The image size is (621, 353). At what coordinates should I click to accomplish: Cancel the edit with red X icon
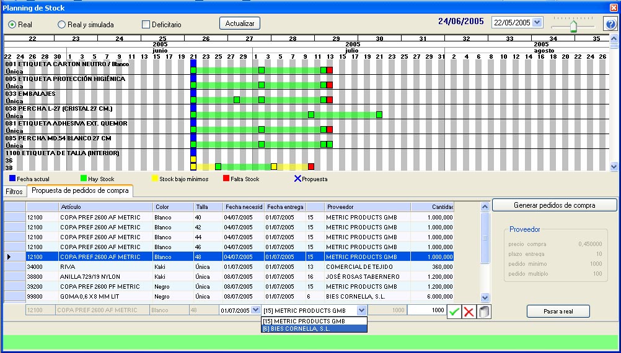[x=469, y=311]
